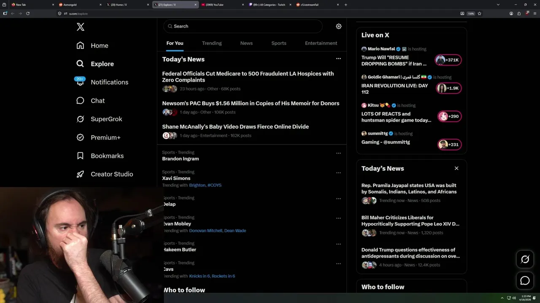Open more options for Hakeem Butler trend
This screenshot has height=303, width=540.
(x=338, y=244)
